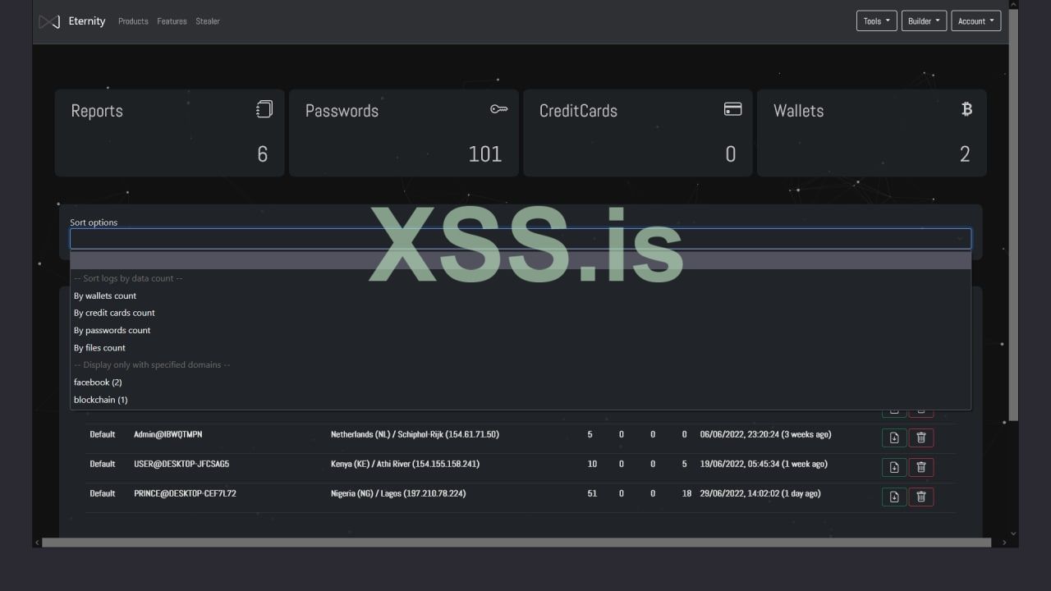Go to the Products page
The height and width of the screenshot is (591, 1051).
133,21
